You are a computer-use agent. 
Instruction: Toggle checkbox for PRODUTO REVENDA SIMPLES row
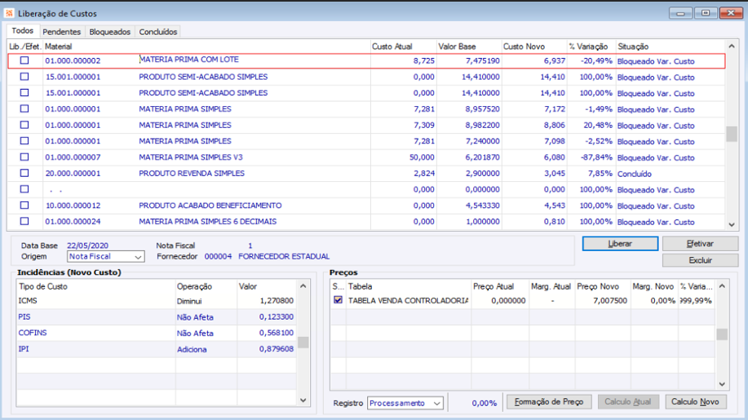(24, 173)
